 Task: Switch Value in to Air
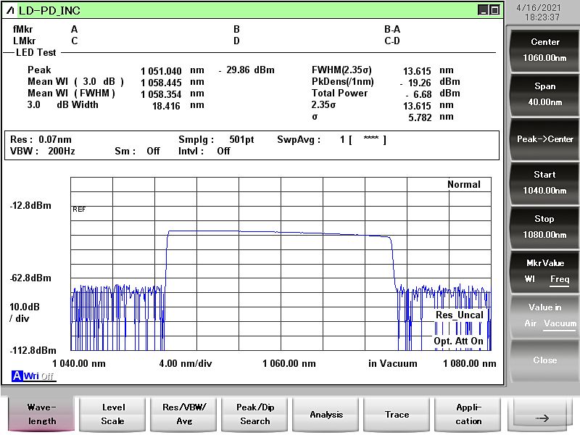pyautogui.click(x=531, y=323)
